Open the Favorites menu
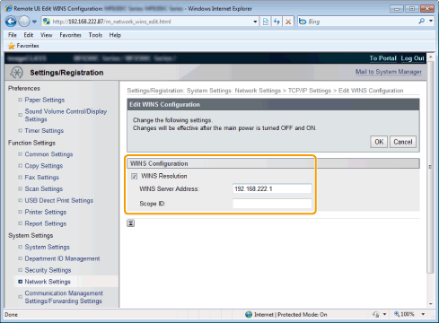 click(x=70, y=35)
